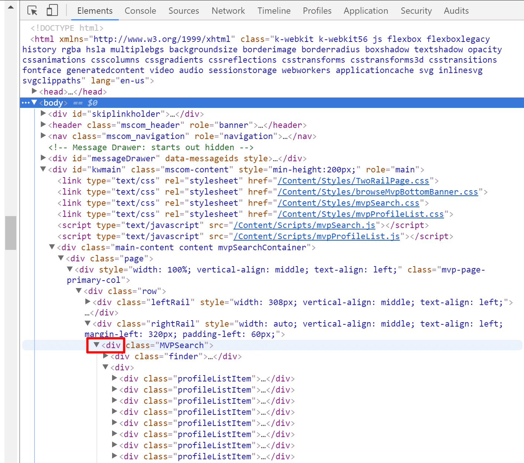Select the <!DOCTYPE html> line
The width and height of the screenshot is (524, 463).
pyautogui.click(x=67, y=28)
